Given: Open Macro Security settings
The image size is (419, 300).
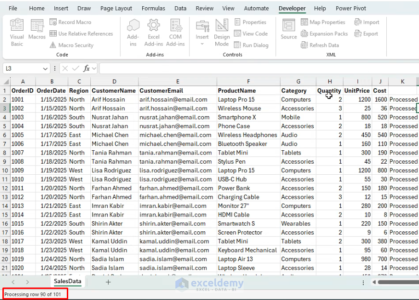Looking at the screenshot, I should [x=72, y=45].
